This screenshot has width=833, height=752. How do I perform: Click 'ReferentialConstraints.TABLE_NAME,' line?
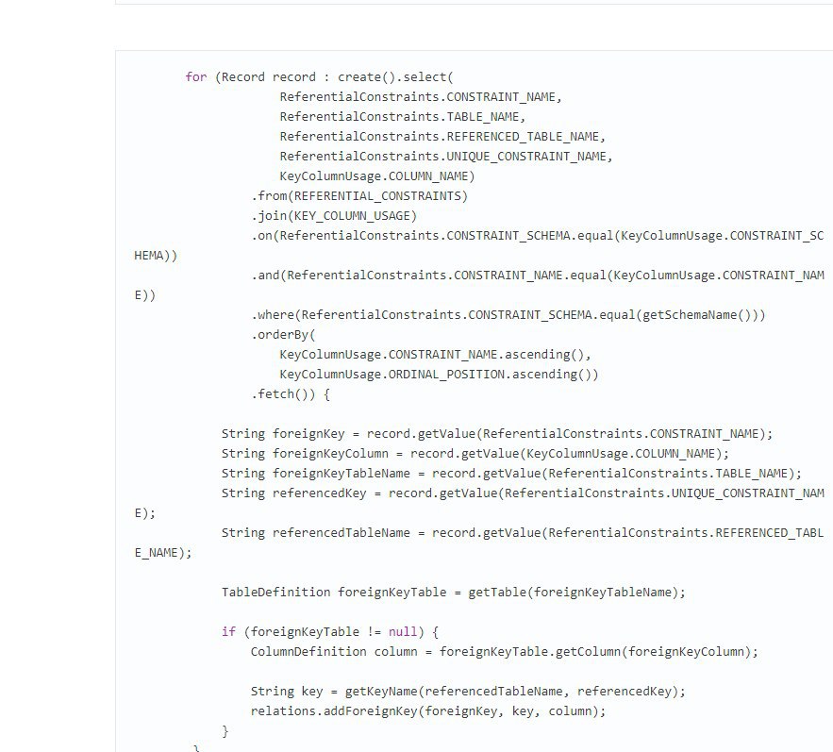coord(403,116)
